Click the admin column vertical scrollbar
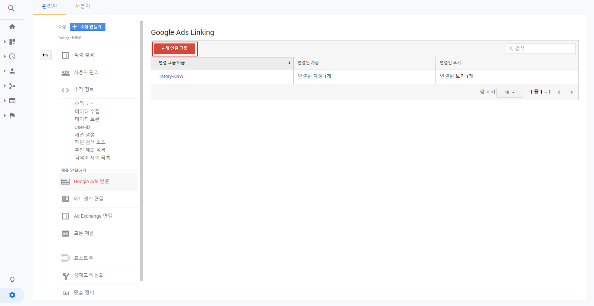Screen dimensions: 594x306 pos(141,151)
